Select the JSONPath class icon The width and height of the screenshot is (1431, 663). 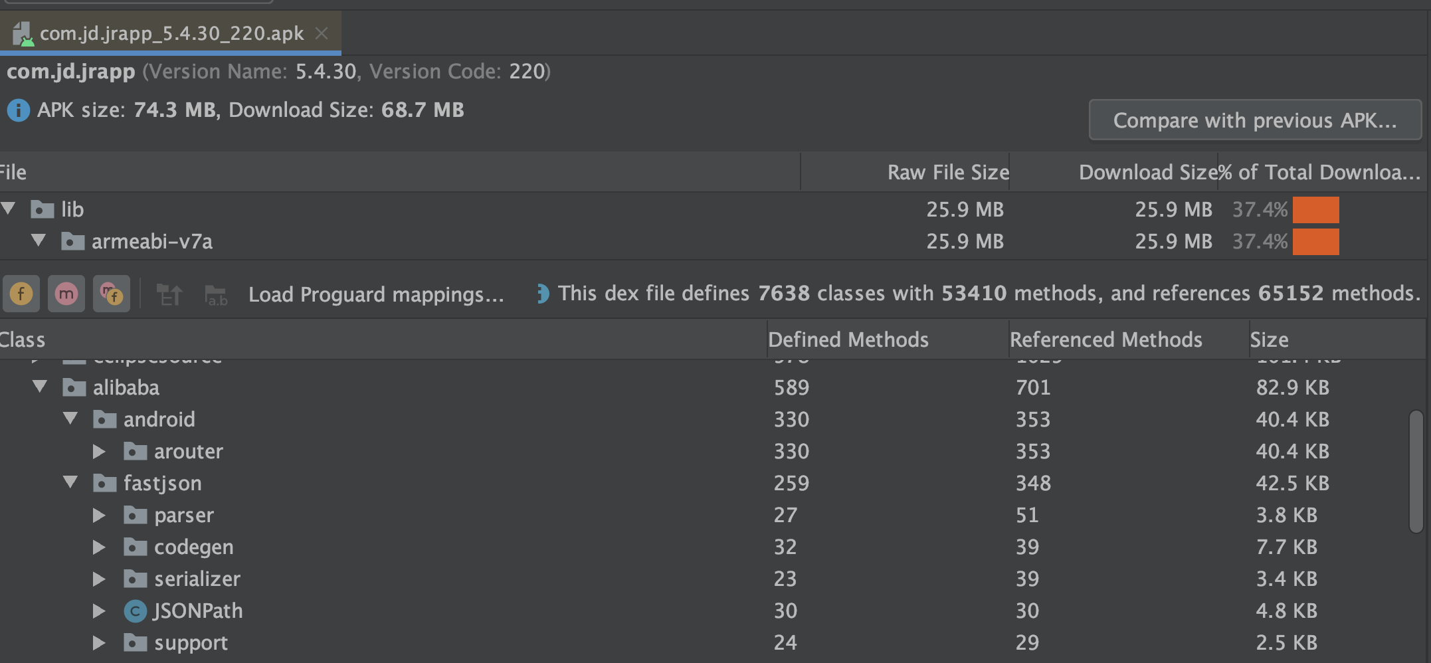pyautogui.click(x=135, y=611)
